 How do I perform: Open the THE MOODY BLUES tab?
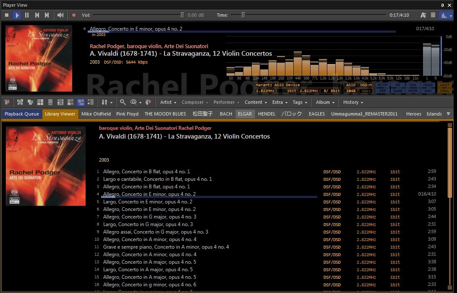pos(165,114)
